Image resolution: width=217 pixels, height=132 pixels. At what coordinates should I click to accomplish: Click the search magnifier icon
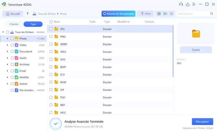coord(212,14)
